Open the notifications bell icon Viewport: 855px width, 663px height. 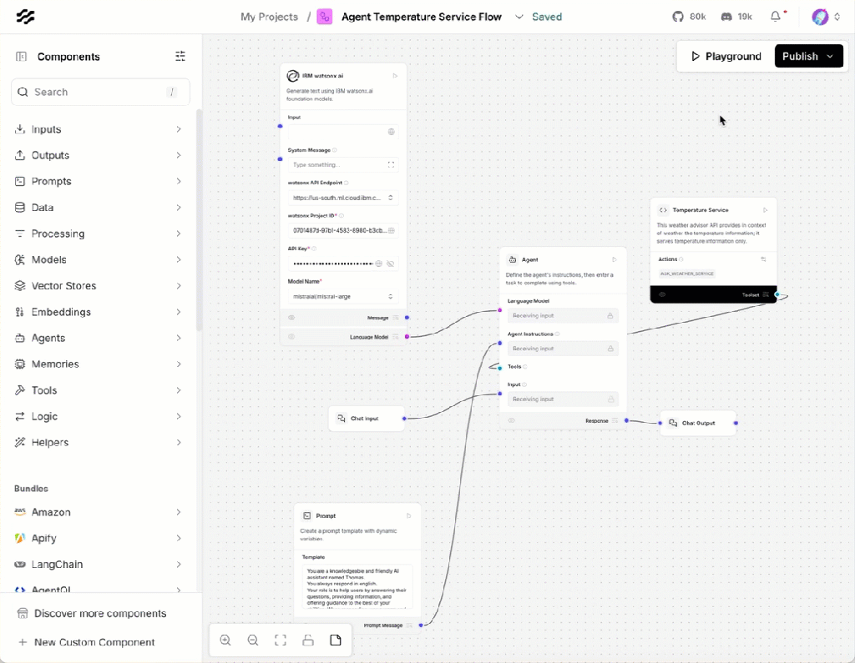click(776, 17)
